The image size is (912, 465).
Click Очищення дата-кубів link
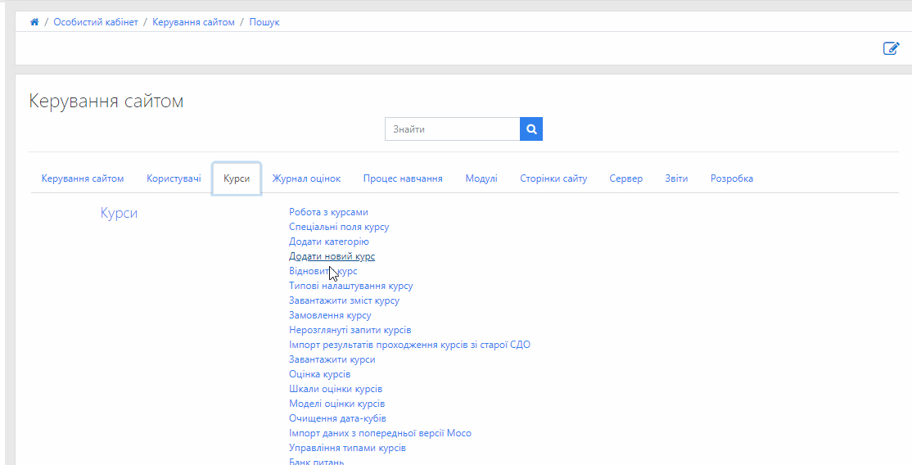coord(338,418)
